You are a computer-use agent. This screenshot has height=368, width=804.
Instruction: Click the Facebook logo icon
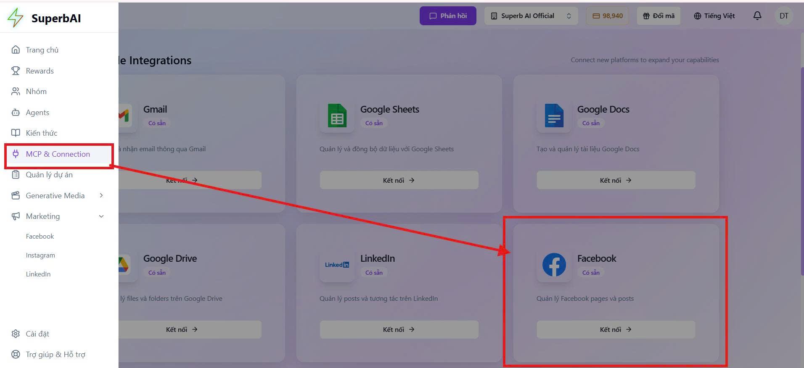pos(554,265)
